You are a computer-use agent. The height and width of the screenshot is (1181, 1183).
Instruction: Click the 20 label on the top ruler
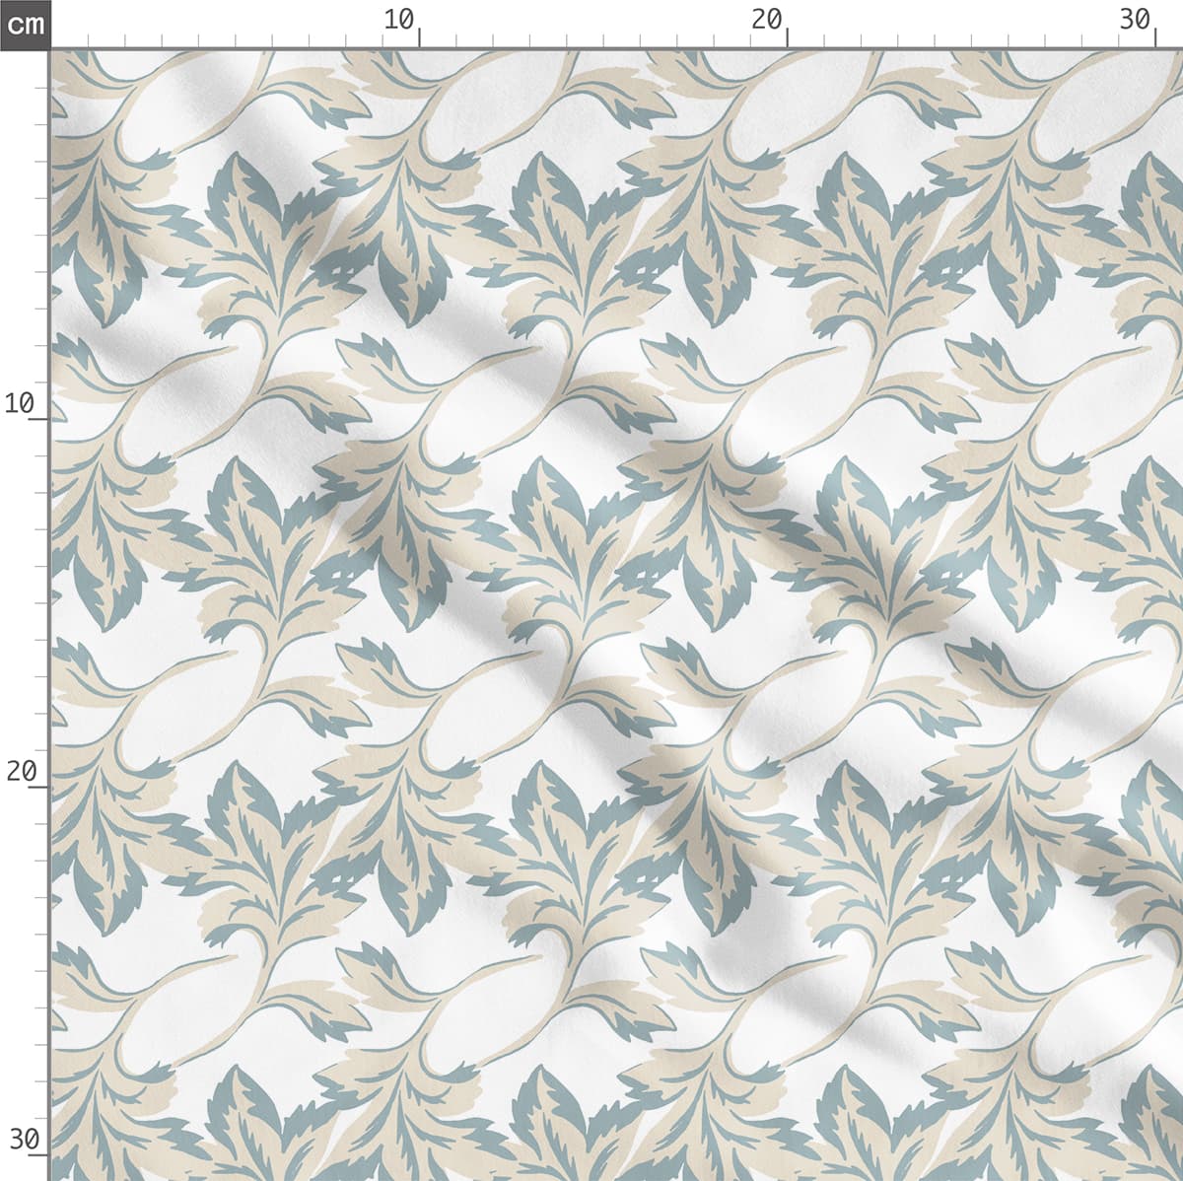click(x=766, y=19)
